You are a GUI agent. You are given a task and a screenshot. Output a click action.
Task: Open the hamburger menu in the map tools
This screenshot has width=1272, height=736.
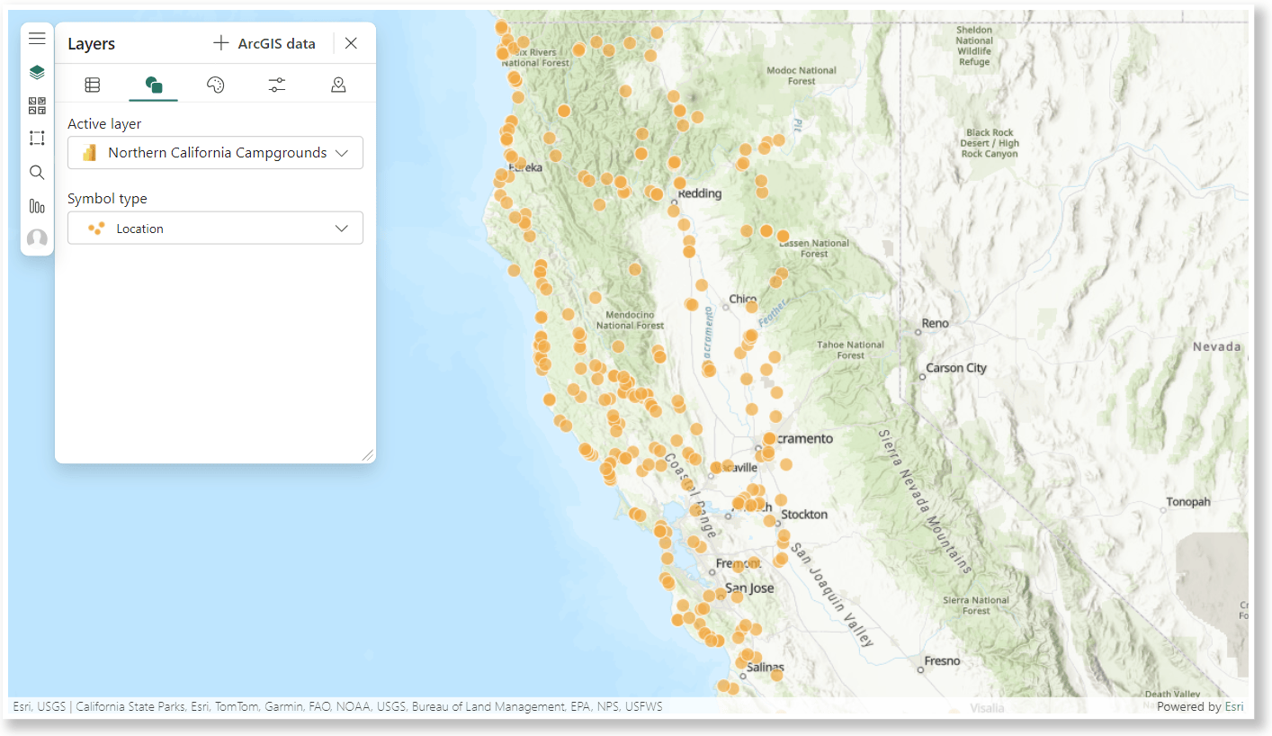[x=37, y=39]
